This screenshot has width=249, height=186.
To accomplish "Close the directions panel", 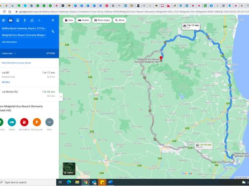I will [53, 20].
